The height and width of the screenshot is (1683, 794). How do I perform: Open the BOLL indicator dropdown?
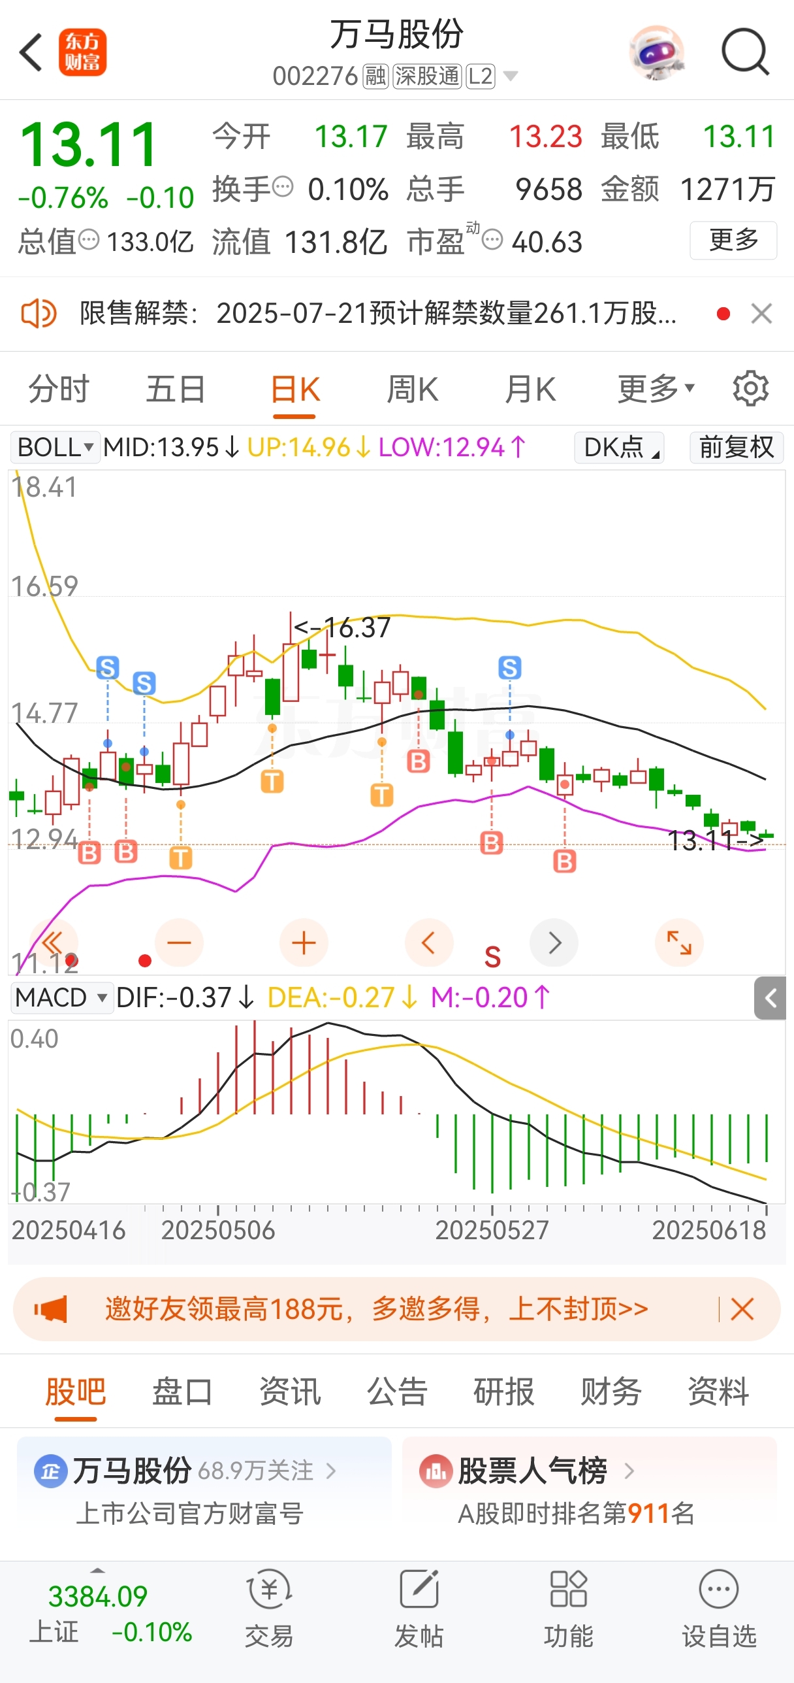[x=56, y=448]
